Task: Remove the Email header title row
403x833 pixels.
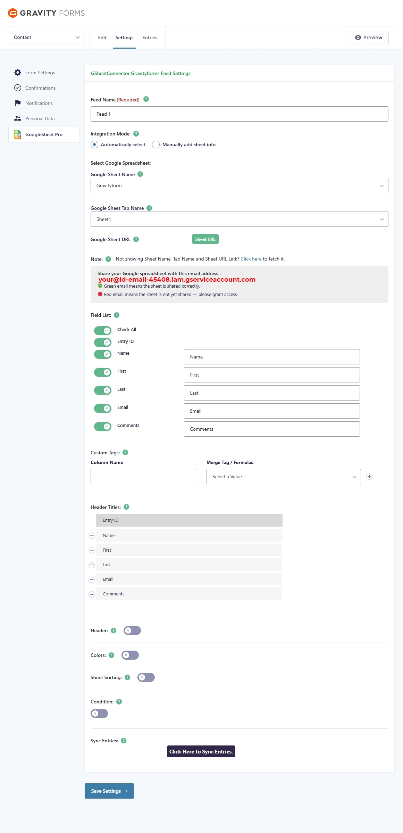Action: click(x=92, y=579)
